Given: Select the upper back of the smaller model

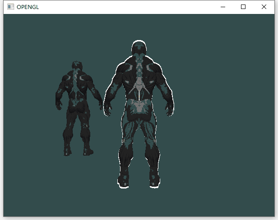Looking at the screenshot, I should pos(78,81).
